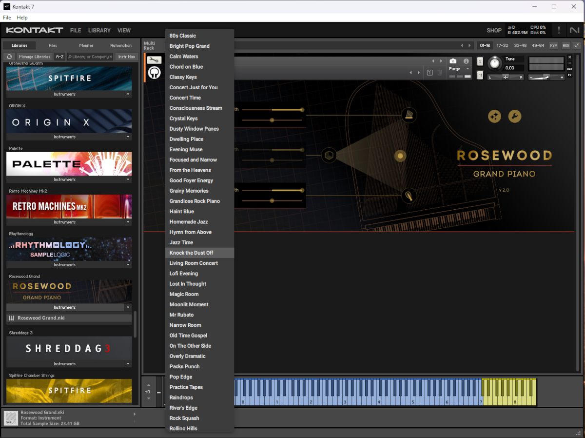The width and height of the screenshot is (585, 438).
Task: Toggle the Instr Nav pane
Action: [x=127, y=57]
